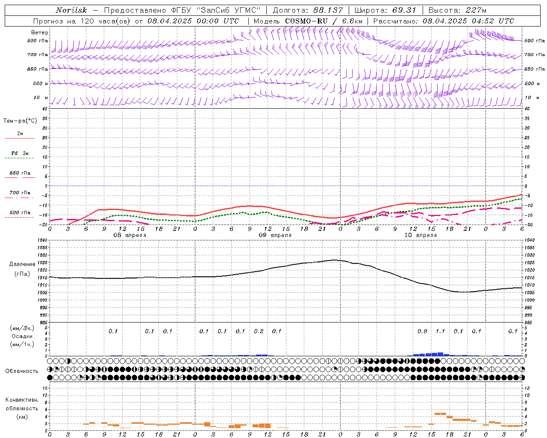547x438 pixels.
Task: Click the "500 гПа" temperature legend entry
Action: [x=20, y=213]
